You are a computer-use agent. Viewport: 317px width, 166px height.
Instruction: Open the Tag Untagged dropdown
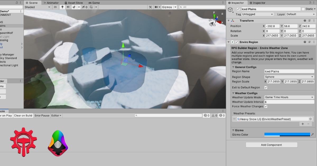tap(258, 14)
